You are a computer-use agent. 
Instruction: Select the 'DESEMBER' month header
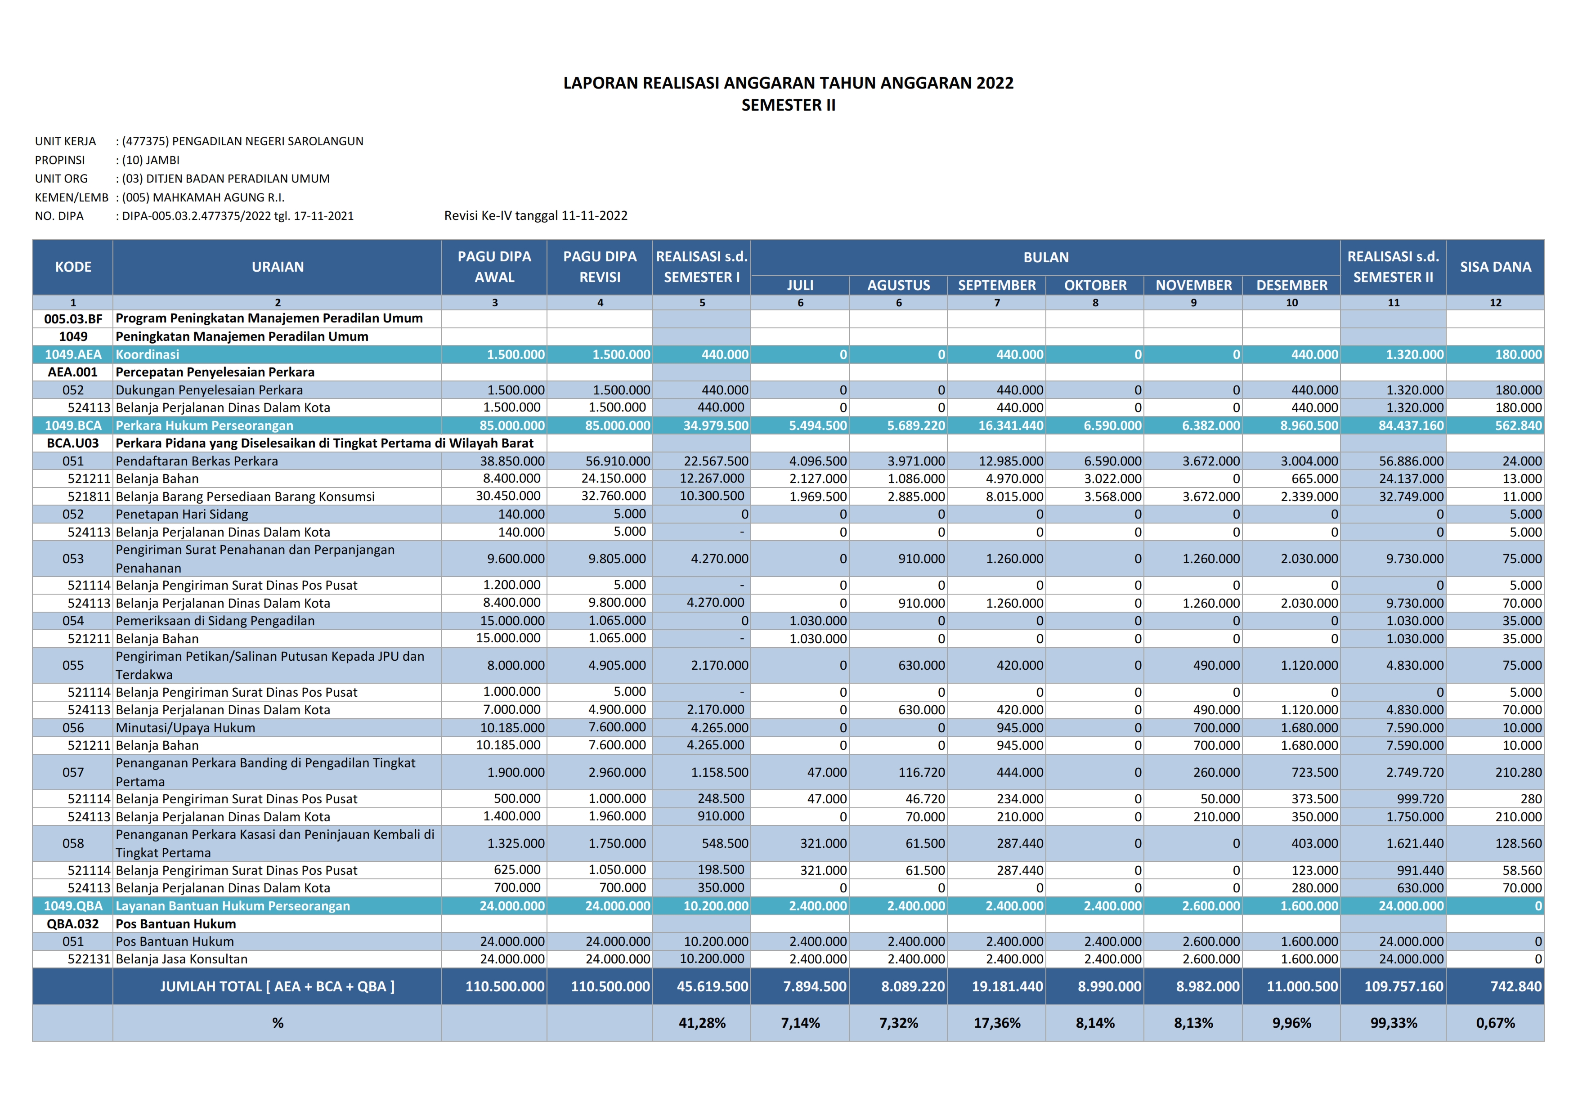[1291, 285]
